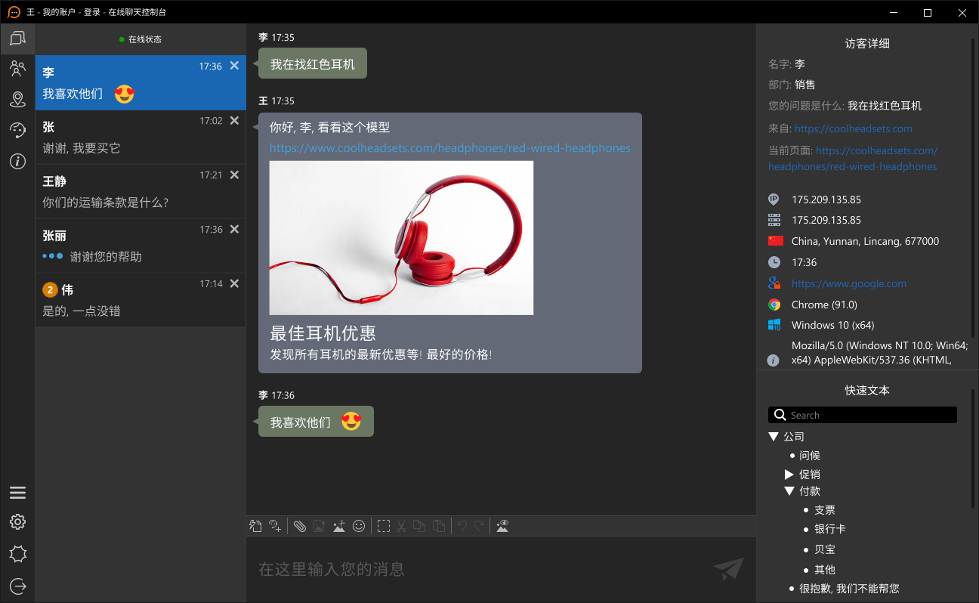Viewport: 979px width, 603px height.
Task: Switch to the chats tab
Action: pos(17,39)
